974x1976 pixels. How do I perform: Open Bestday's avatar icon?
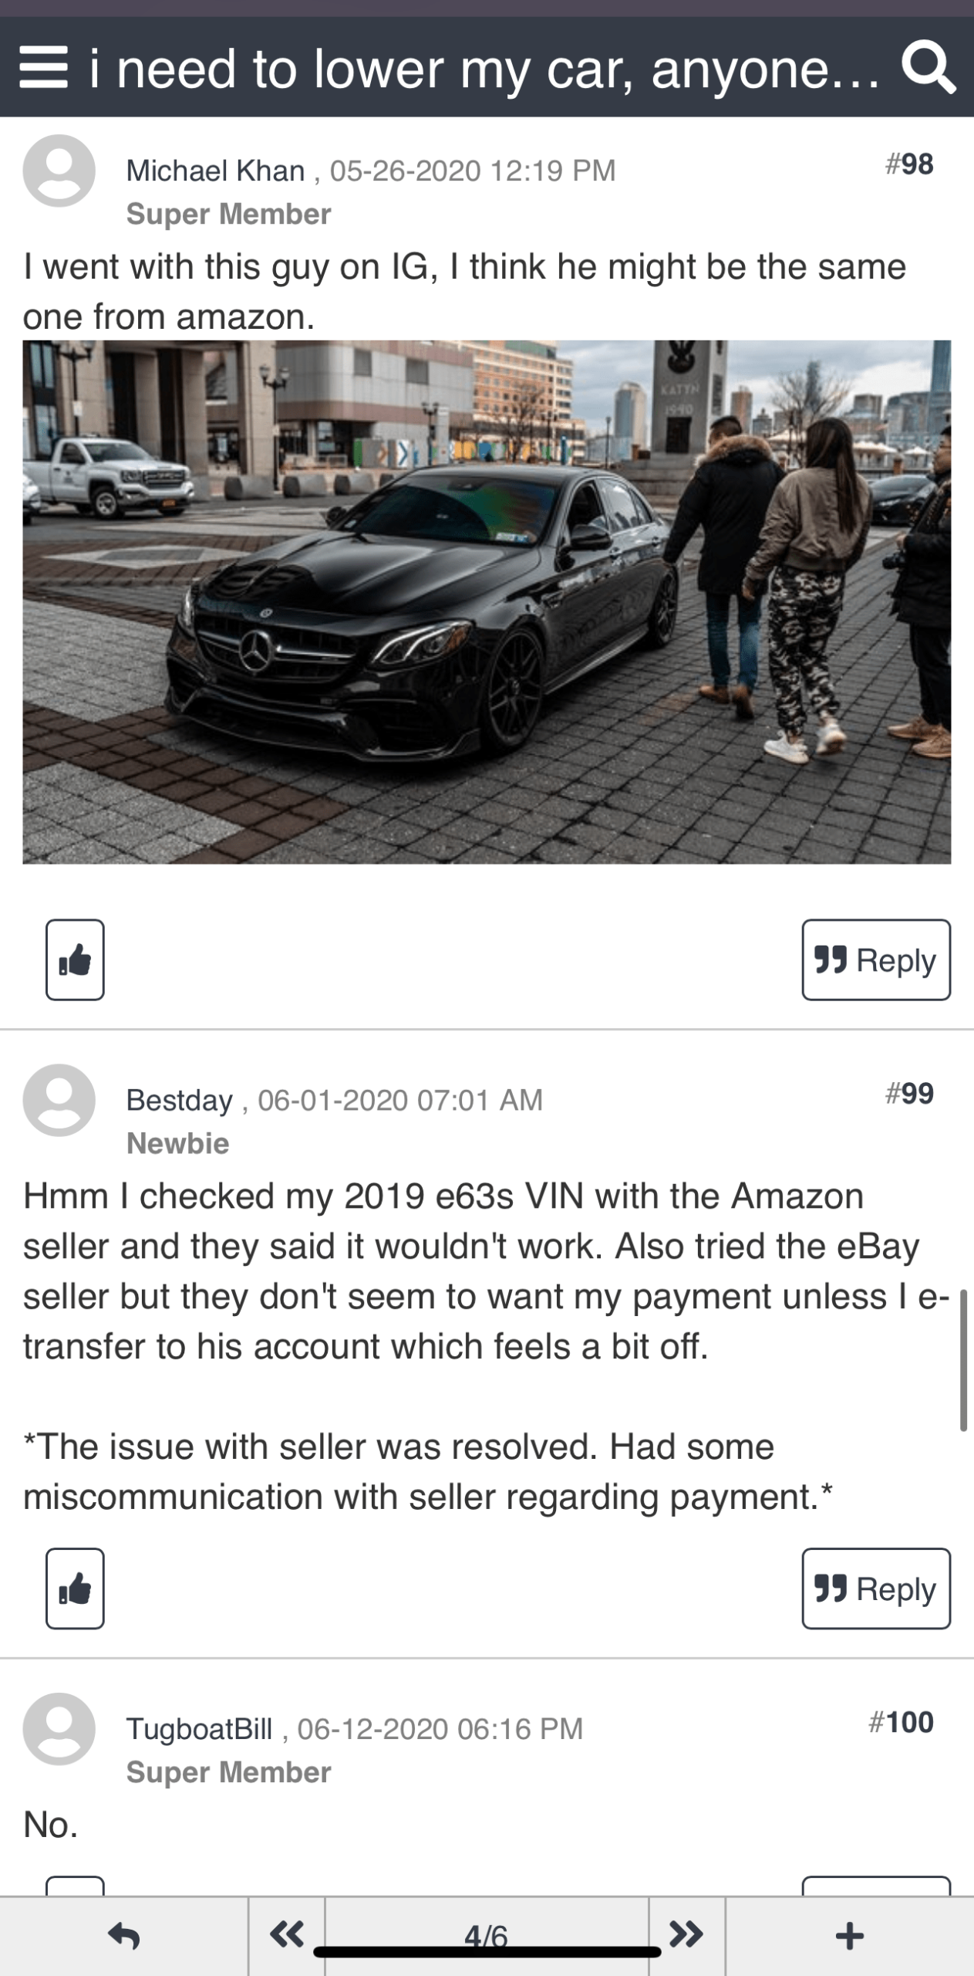[59, 1100]
